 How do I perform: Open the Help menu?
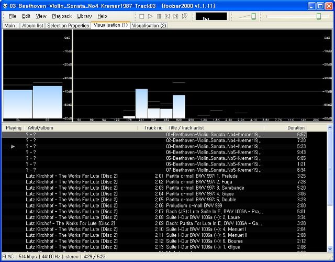[102, 16]
